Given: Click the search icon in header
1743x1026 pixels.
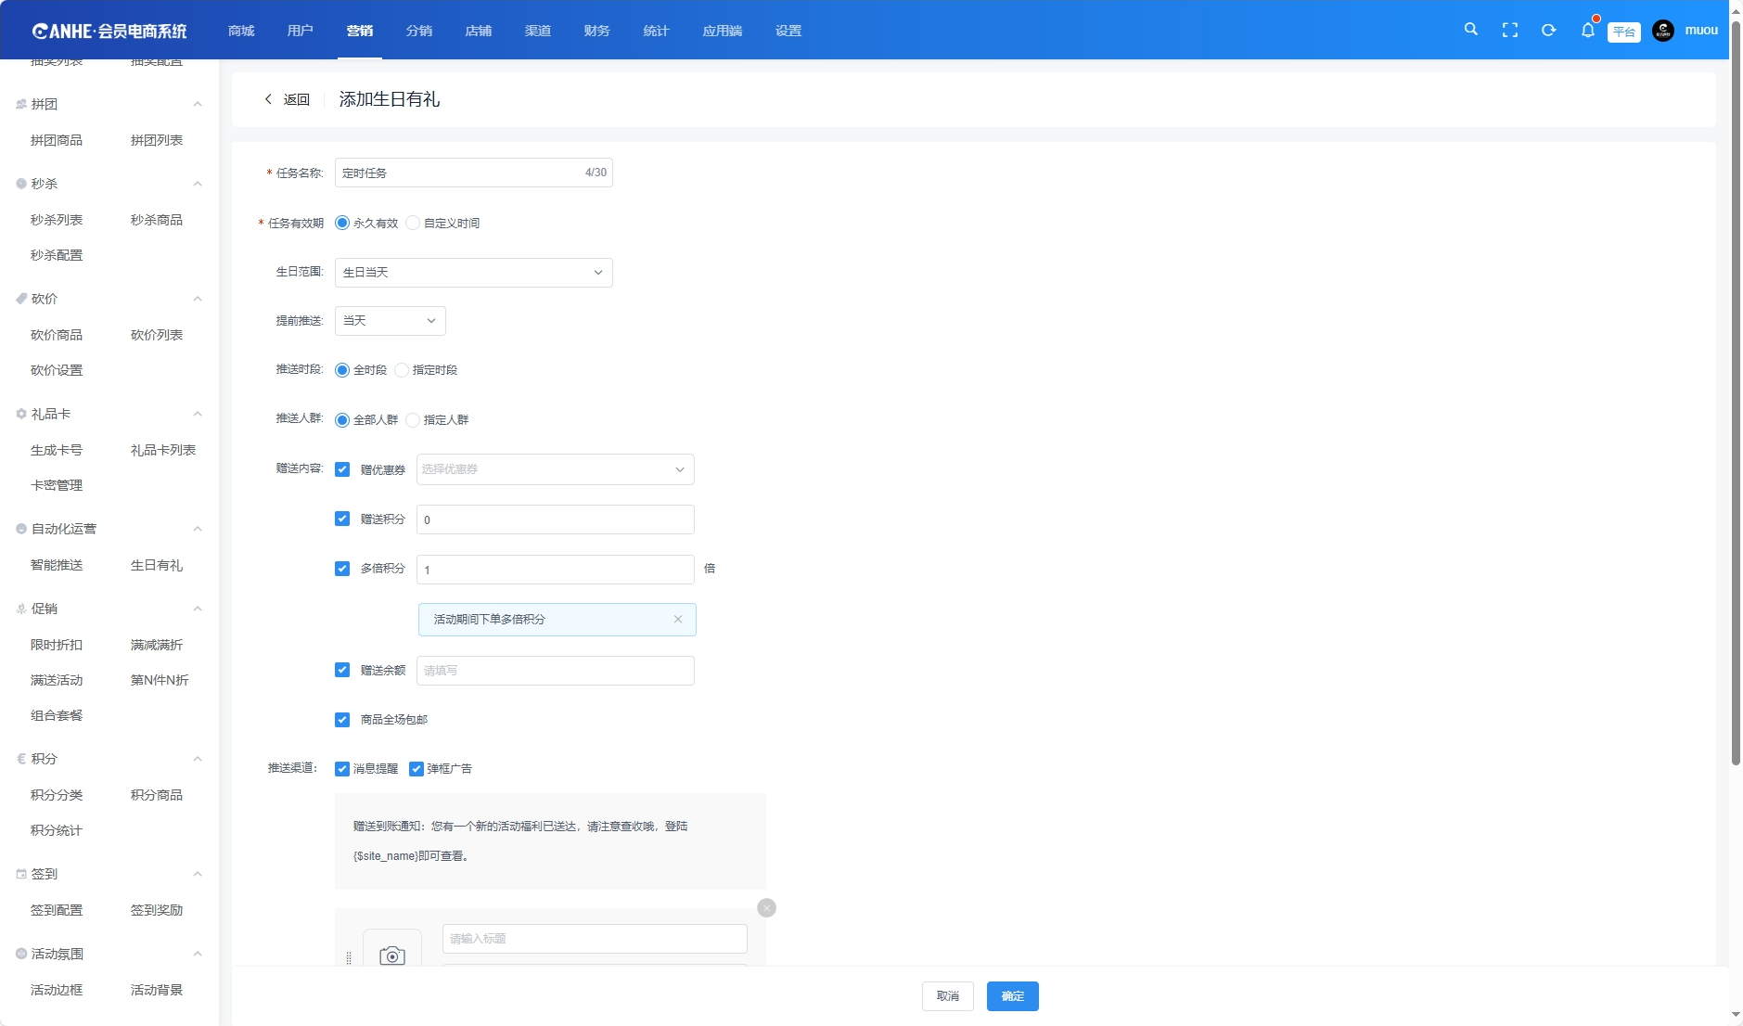Looking at the screenshot, I should tap(1470, 30).
